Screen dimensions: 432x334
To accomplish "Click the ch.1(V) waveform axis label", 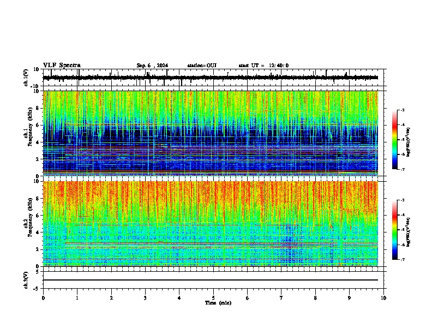I will click(26, 77).
